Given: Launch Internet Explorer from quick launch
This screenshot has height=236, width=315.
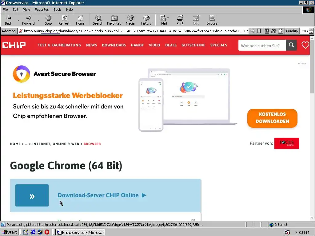Looking at the screenshot, I should [33, 232].
